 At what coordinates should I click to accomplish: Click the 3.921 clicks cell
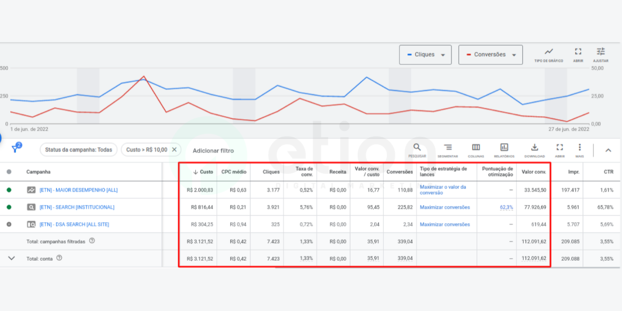pos(273,207)
